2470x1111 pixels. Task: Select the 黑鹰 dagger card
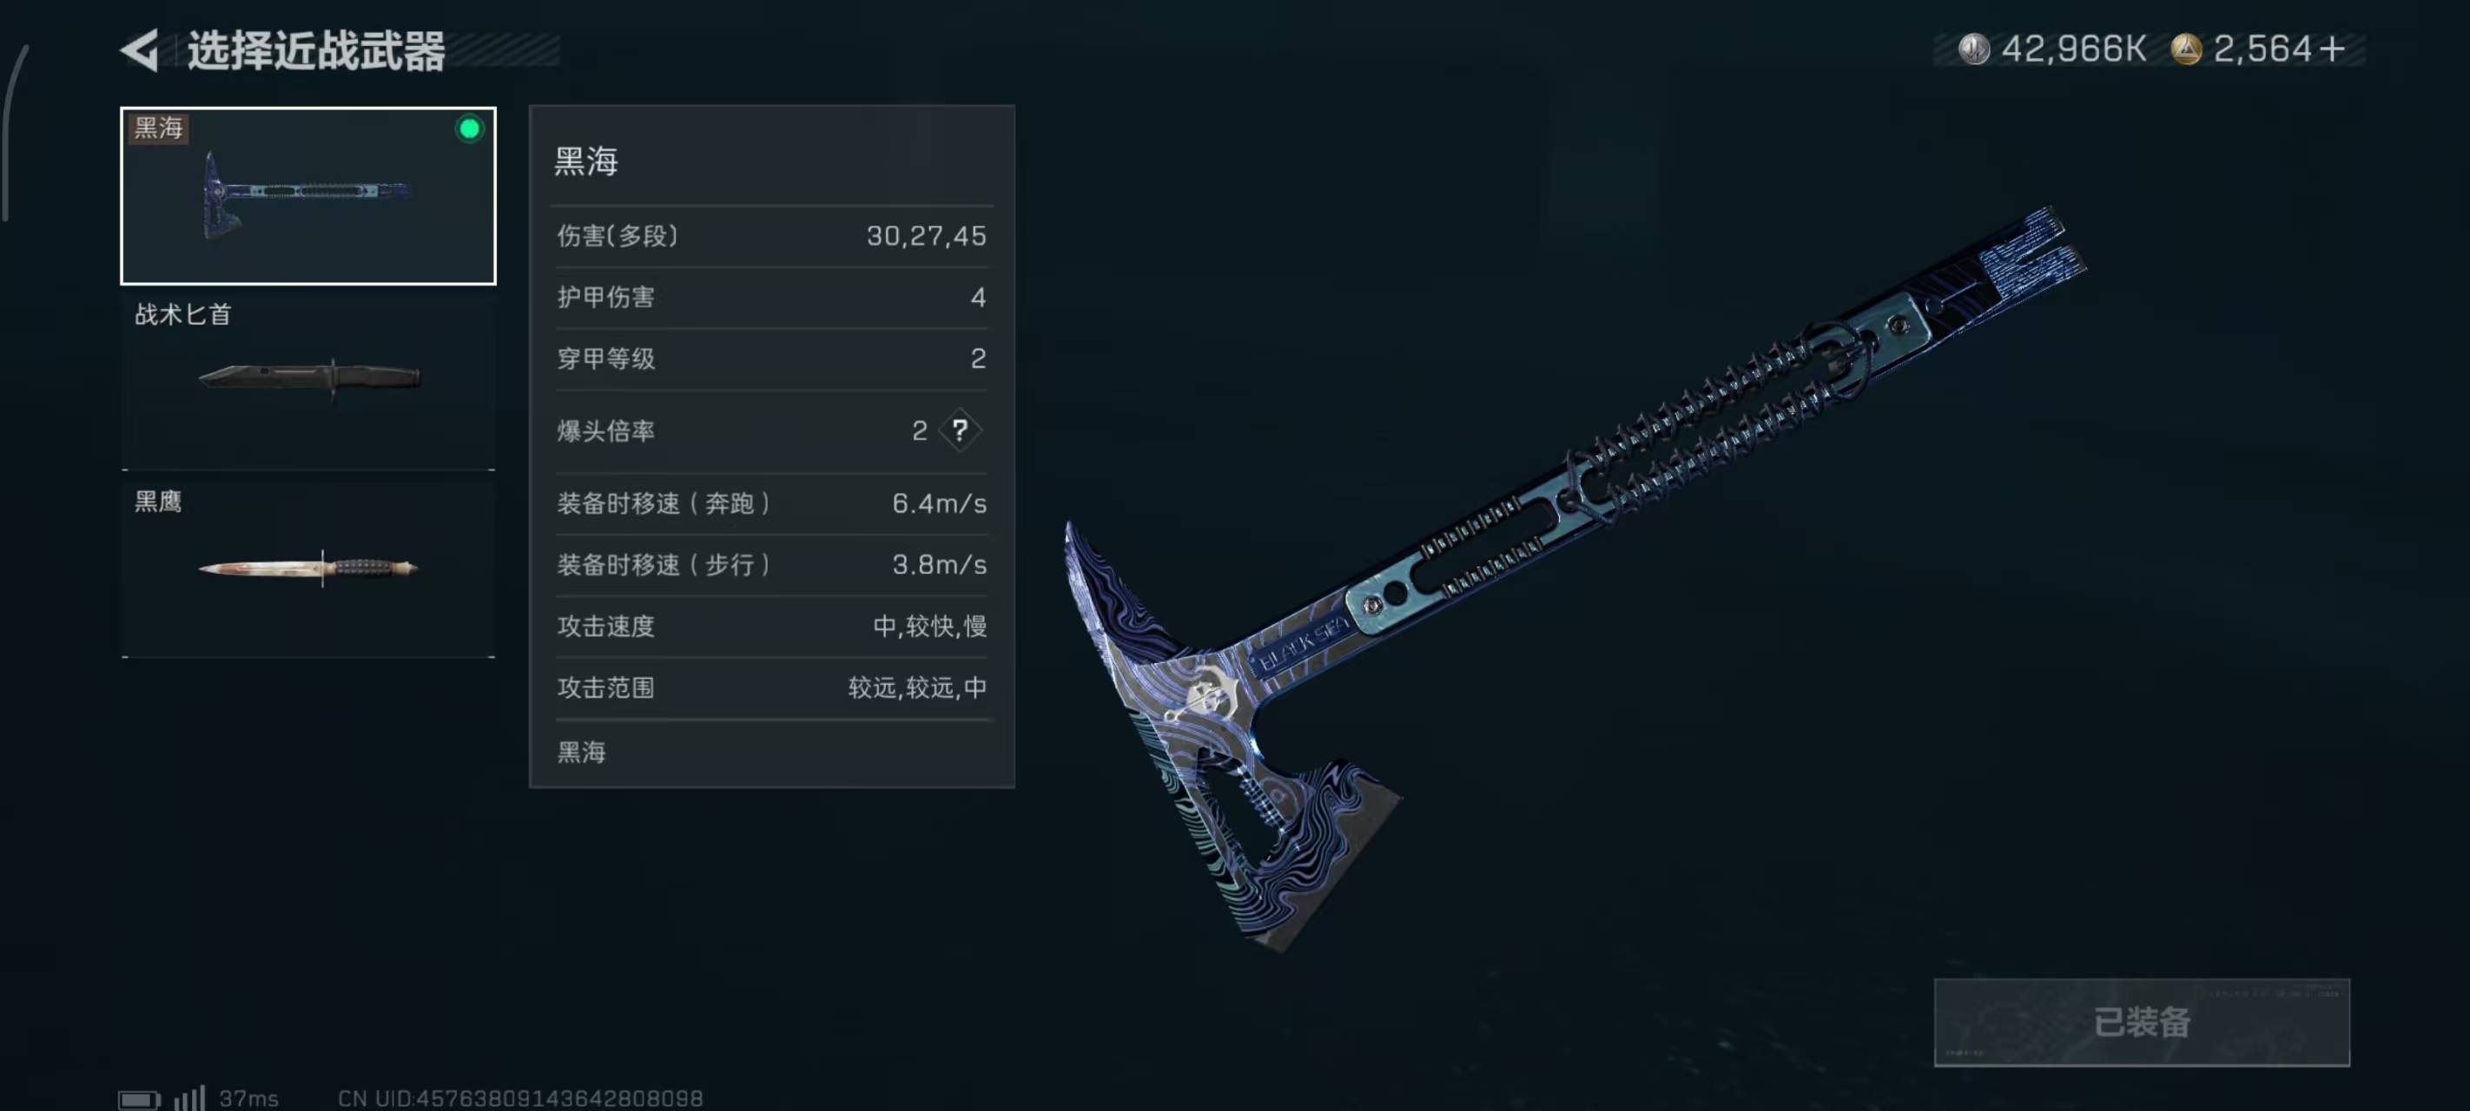pyautogui.click(x=307, y=569)
